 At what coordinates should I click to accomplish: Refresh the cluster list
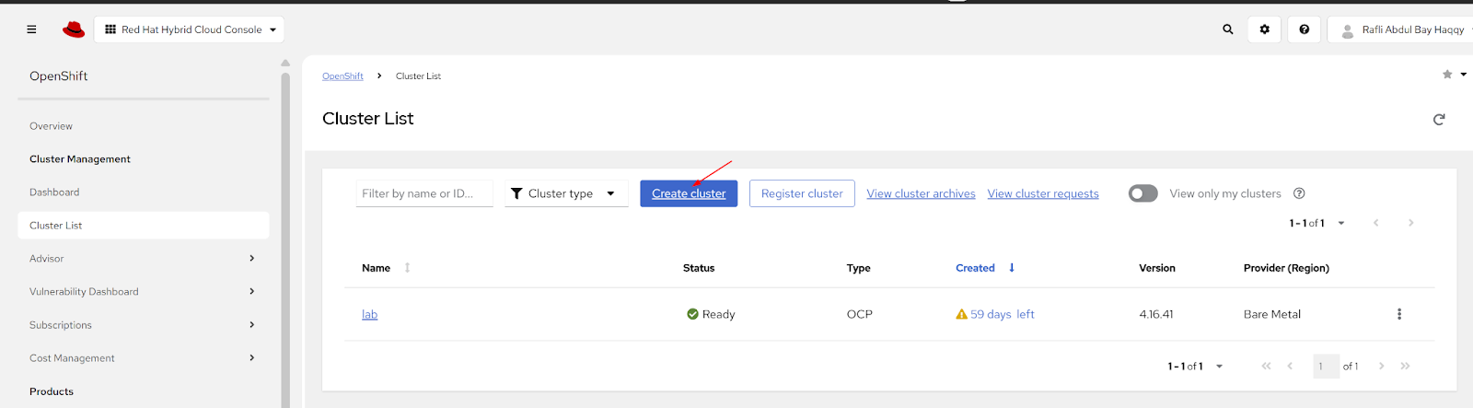[x=1439, y=119]
